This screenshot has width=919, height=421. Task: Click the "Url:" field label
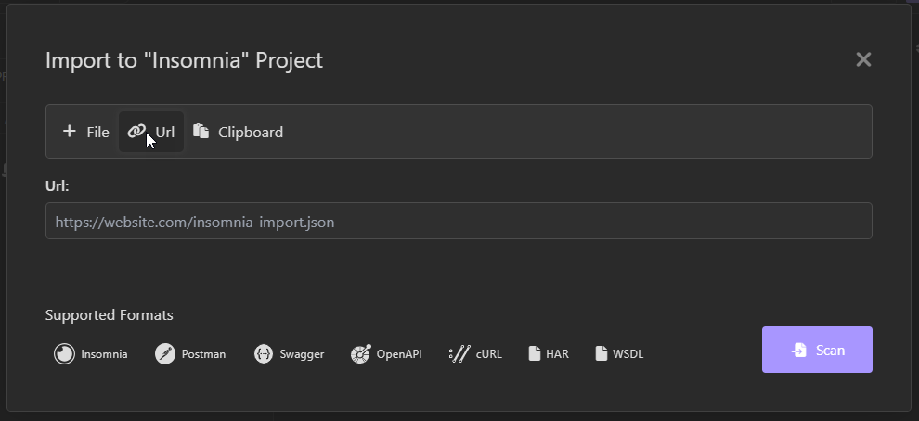point(58,186)
